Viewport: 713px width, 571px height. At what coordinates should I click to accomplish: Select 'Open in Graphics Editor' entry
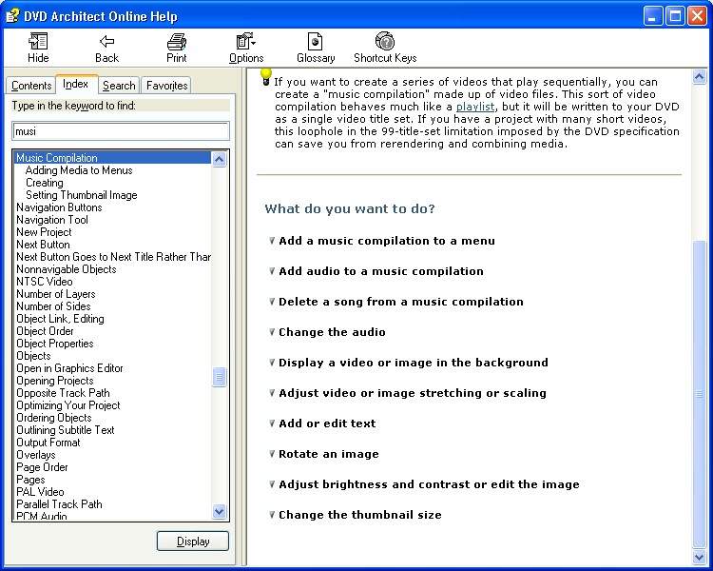point(69,368)
